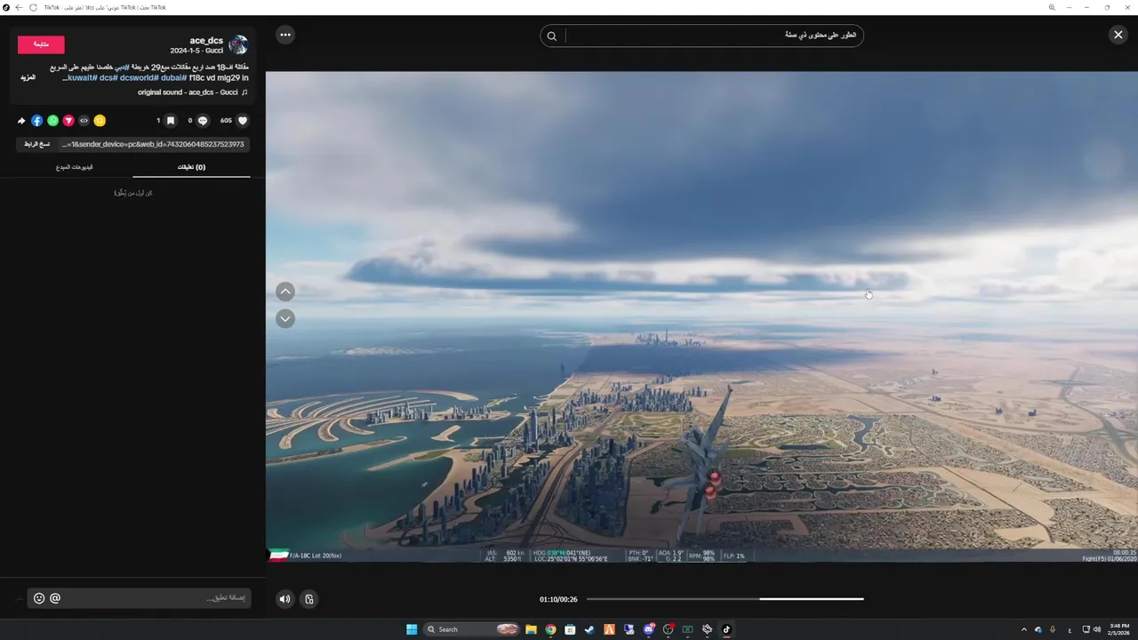Screen dimensions: 1138x640
Task: Open the #dubai hashtag link
Action: (x=174, y=78)
